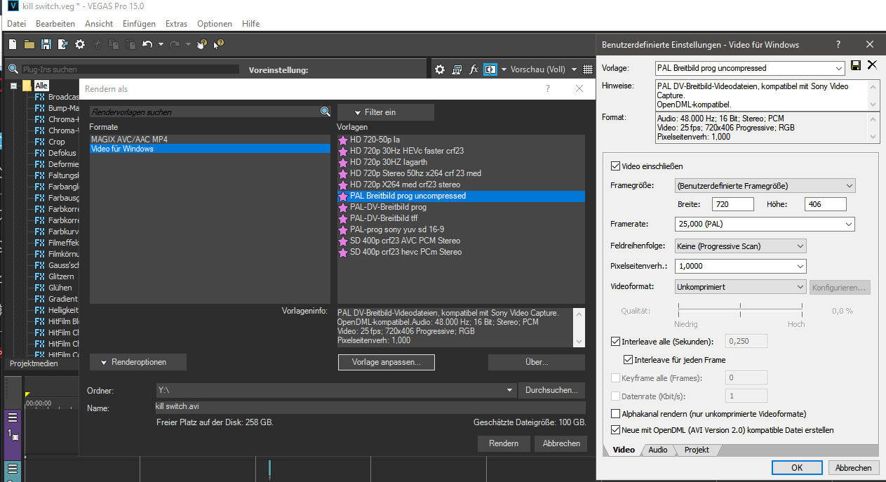The width and height of the screenshot is (886, 482).
Task: Open the Optionen menu
Action: coord(215,24)
